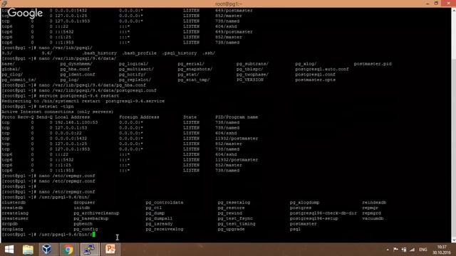The width and height of the screenshot is (456, 256).
Task: Maximize or restore the PuTTY window
Action: coord(436,4)
